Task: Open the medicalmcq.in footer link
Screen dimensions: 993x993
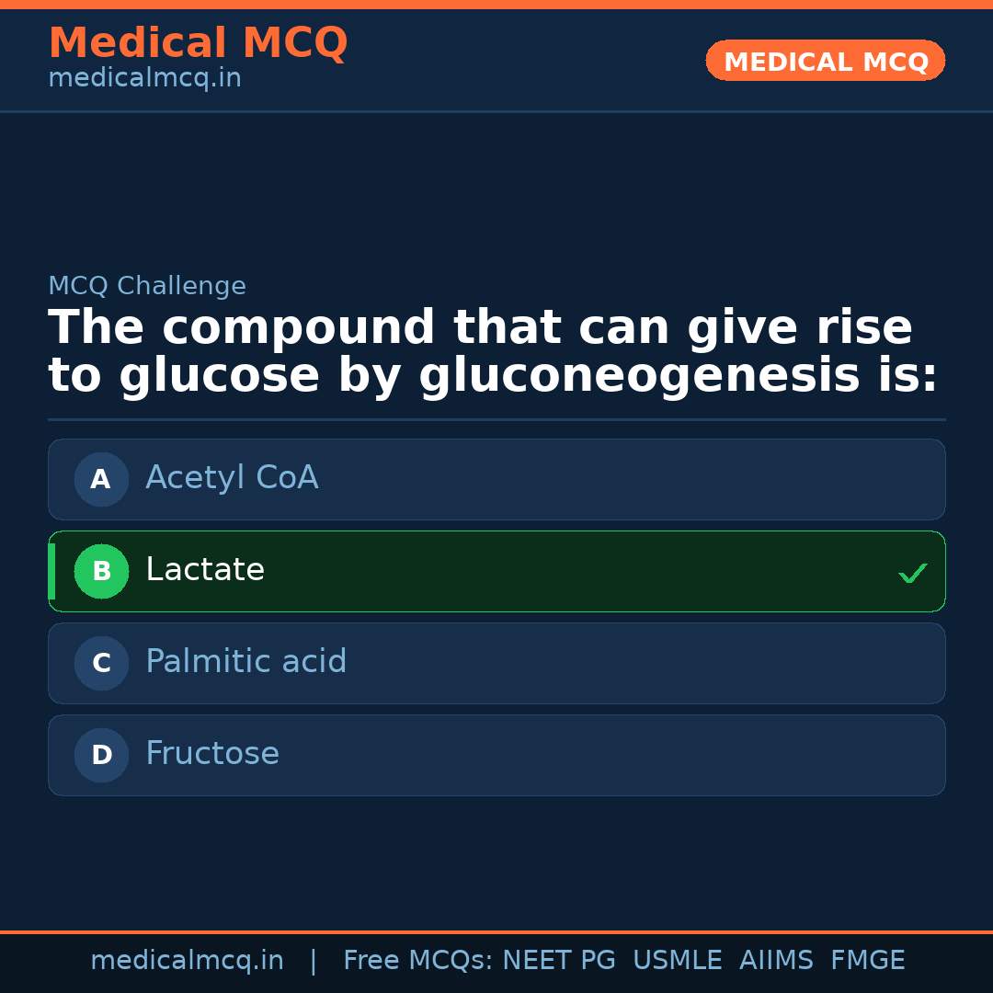Action: (x=187, y=960)
